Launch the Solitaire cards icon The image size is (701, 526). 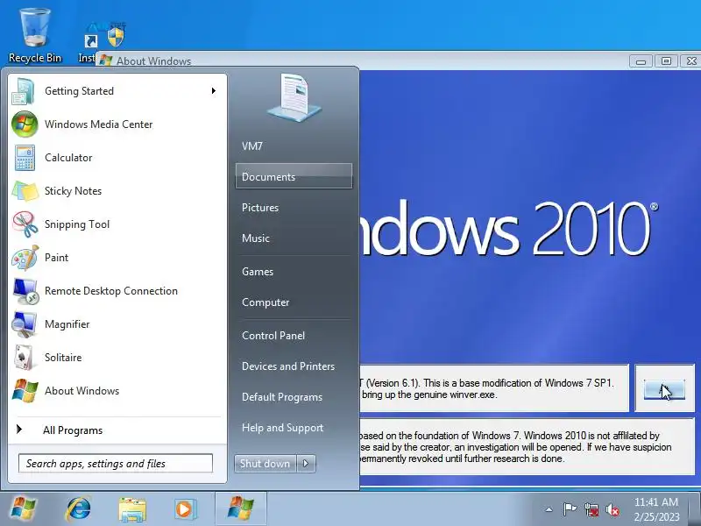[x=24, y=358]
